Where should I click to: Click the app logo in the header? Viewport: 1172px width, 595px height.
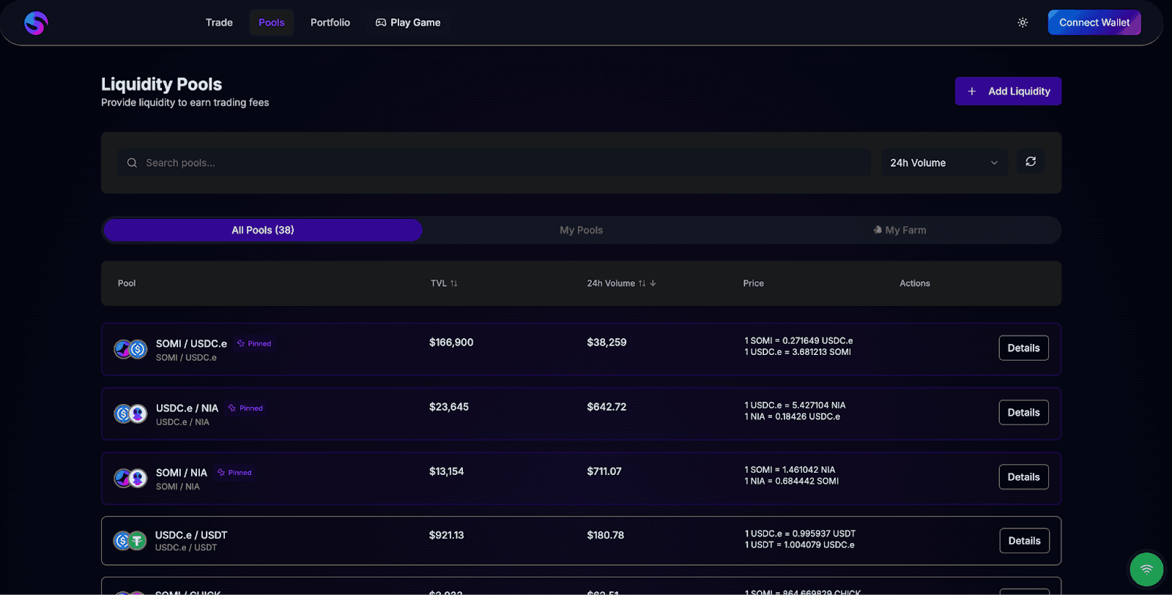coord(36,23)
